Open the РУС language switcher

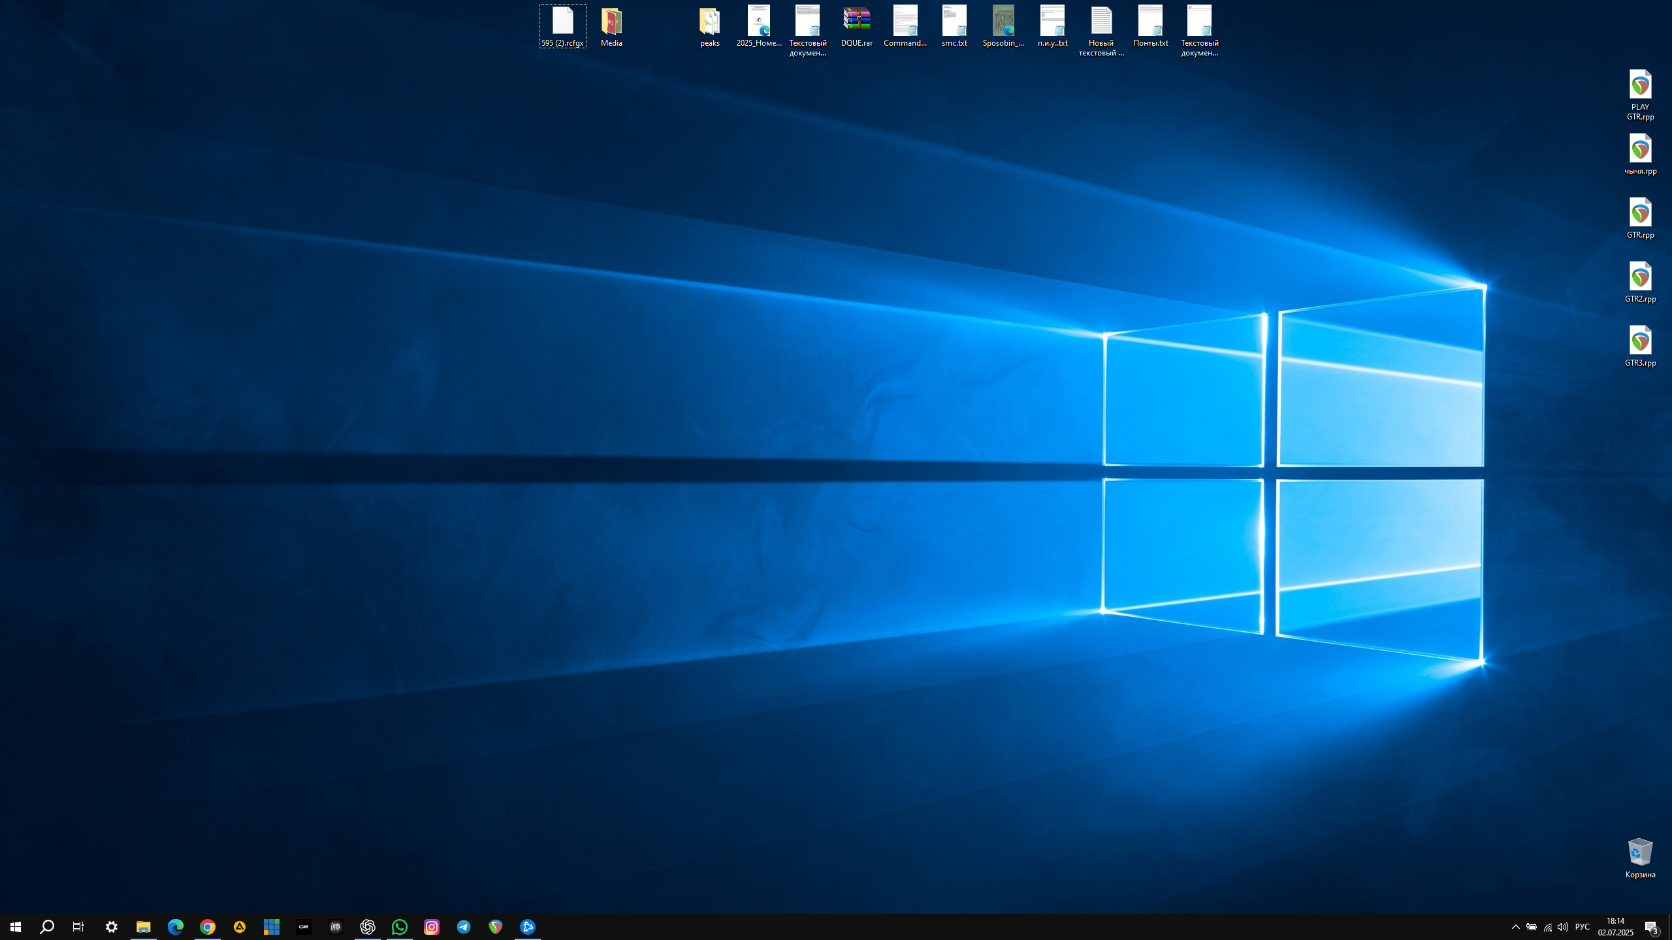1582,927
